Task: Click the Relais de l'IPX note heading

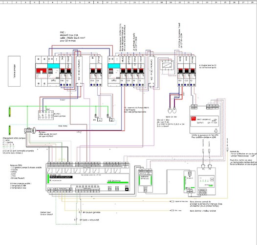Action: (x=16, y=165)
